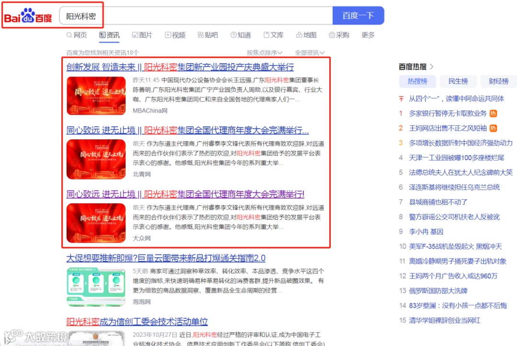Click the Baidu logo
The width and height of the screenshot is (517, 346).
28,15
